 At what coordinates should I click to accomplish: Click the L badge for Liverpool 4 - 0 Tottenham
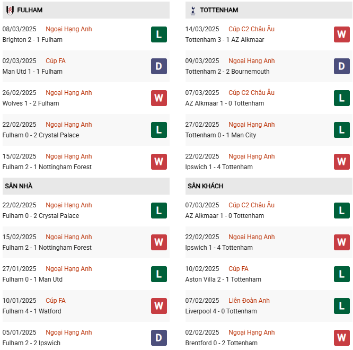[x=342, y=306]
